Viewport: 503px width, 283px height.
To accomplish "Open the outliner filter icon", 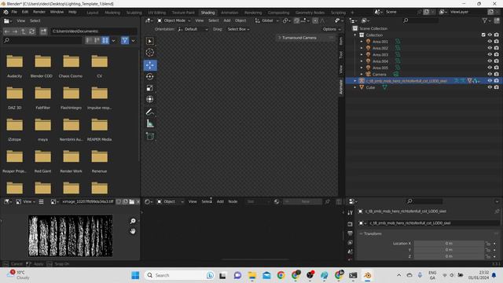I will tap(485, 20).
